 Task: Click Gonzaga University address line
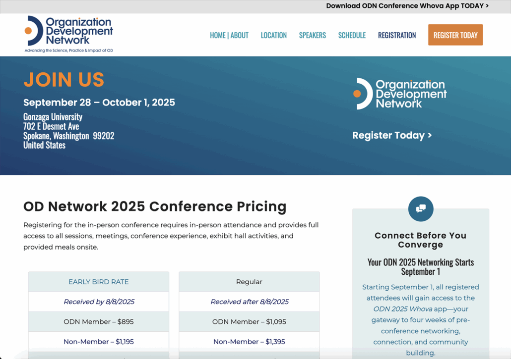[53, 117]
